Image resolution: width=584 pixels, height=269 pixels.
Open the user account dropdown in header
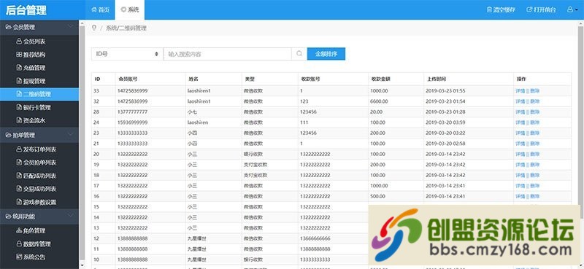coord(572,9)
